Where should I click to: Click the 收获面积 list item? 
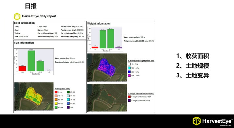[x=192, y=56]
